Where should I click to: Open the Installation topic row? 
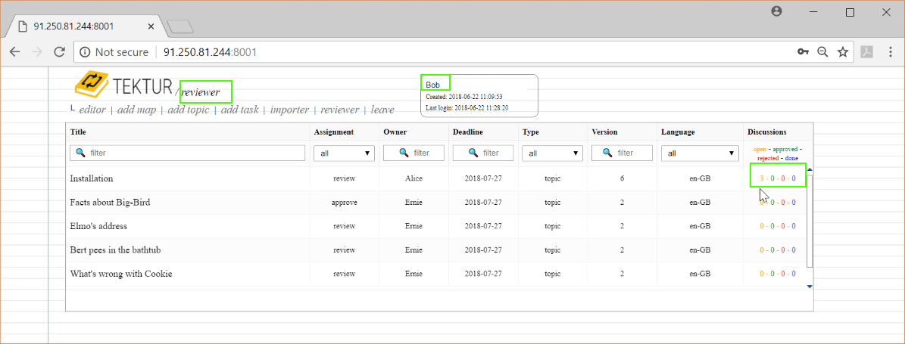pyautogui.click(x=92, y=178)
